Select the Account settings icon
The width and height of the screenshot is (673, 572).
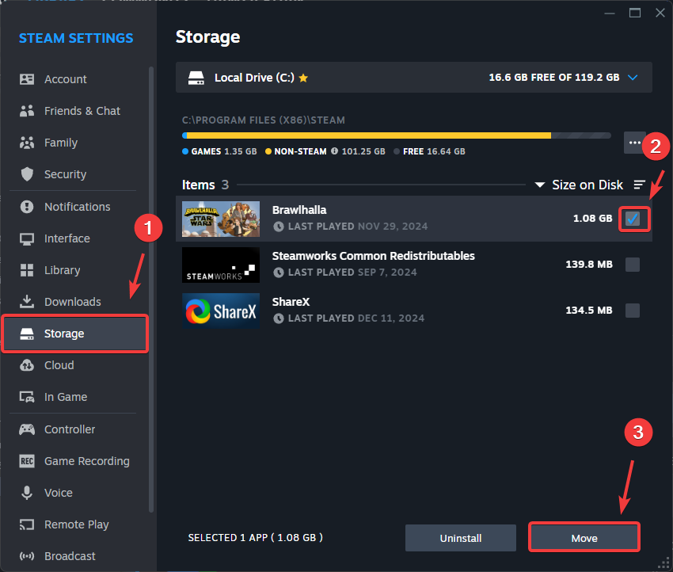pyautogui.click(x=25, y=79)
